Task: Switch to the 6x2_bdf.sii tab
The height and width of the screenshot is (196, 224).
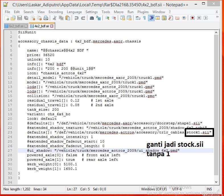Action: [x=16, y=26]
